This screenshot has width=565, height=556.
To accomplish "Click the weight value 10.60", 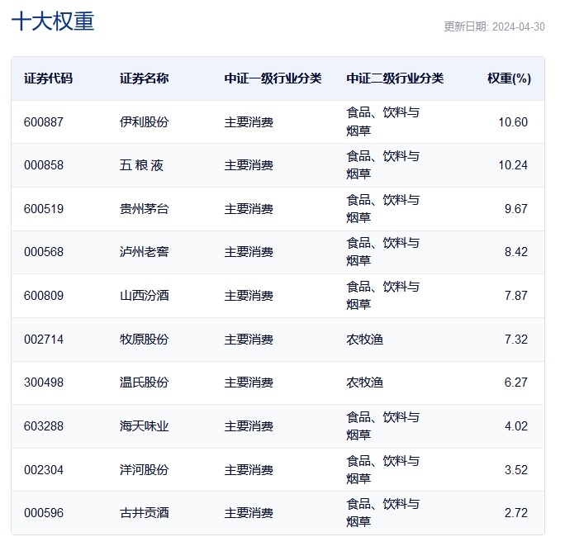I will point(513,122).
